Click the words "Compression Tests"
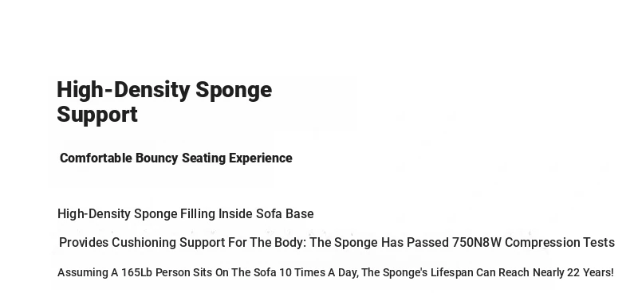 [x=560, y=242]
